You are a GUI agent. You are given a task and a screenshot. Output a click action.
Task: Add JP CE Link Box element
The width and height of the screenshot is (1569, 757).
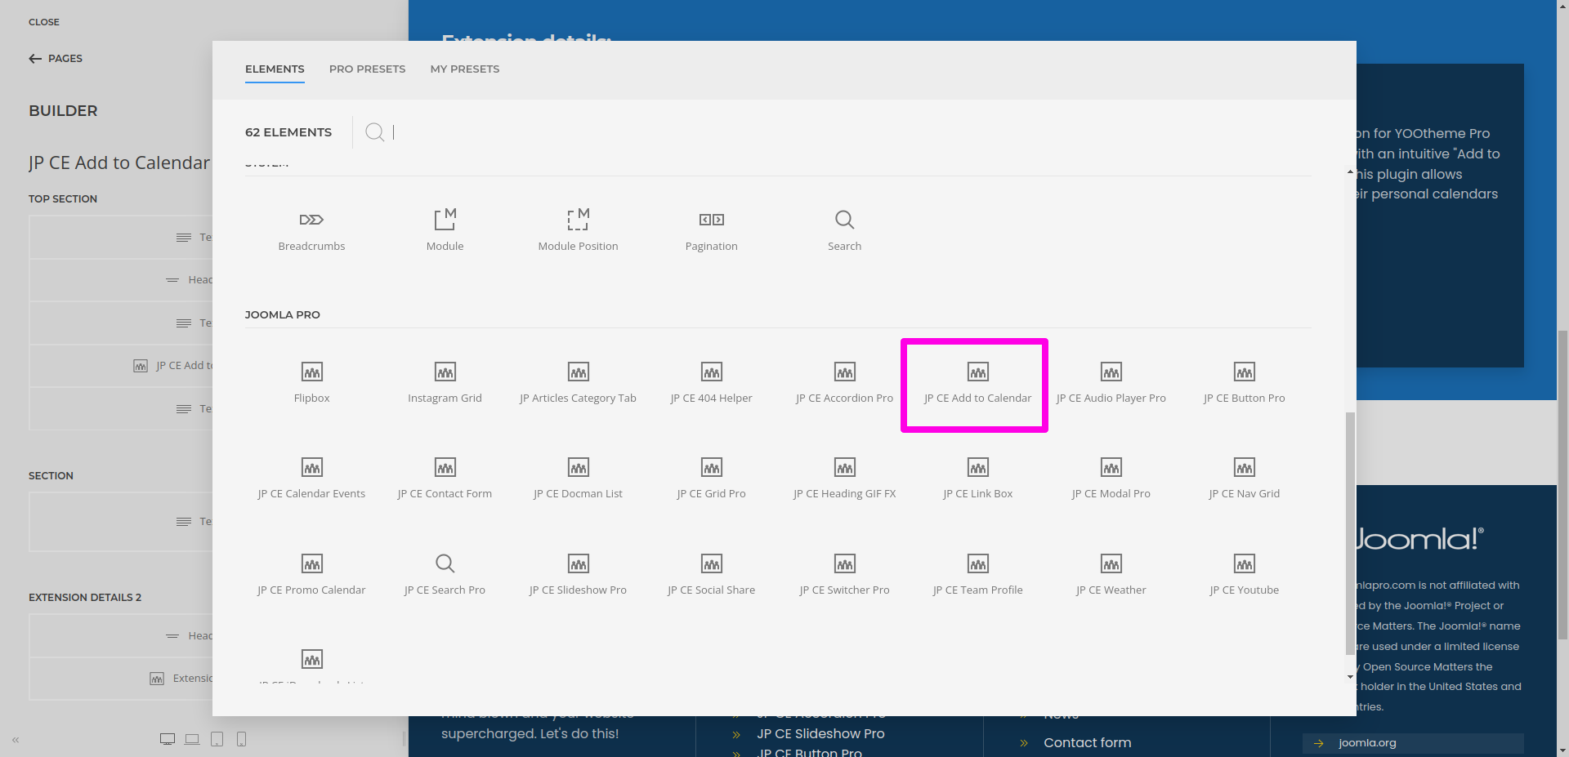click(x=977, y=479)
